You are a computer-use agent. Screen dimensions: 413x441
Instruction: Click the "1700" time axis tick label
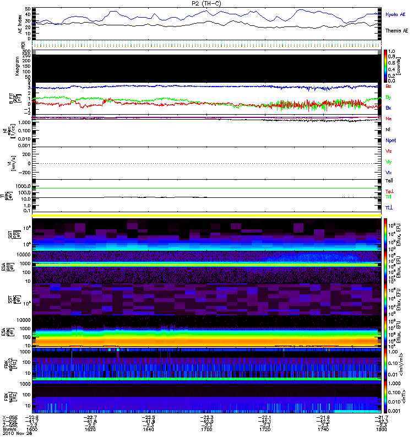pos(206,429)
